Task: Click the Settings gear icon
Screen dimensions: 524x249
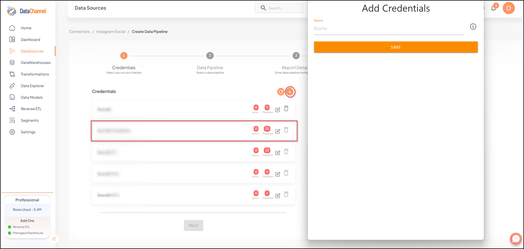Action: (12, 132)
